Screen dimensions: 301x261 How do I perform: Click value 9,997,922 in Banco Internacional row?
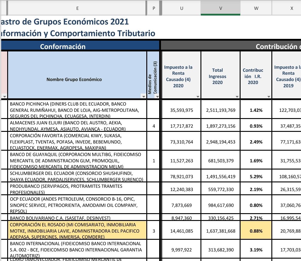[x=182, y=250]
